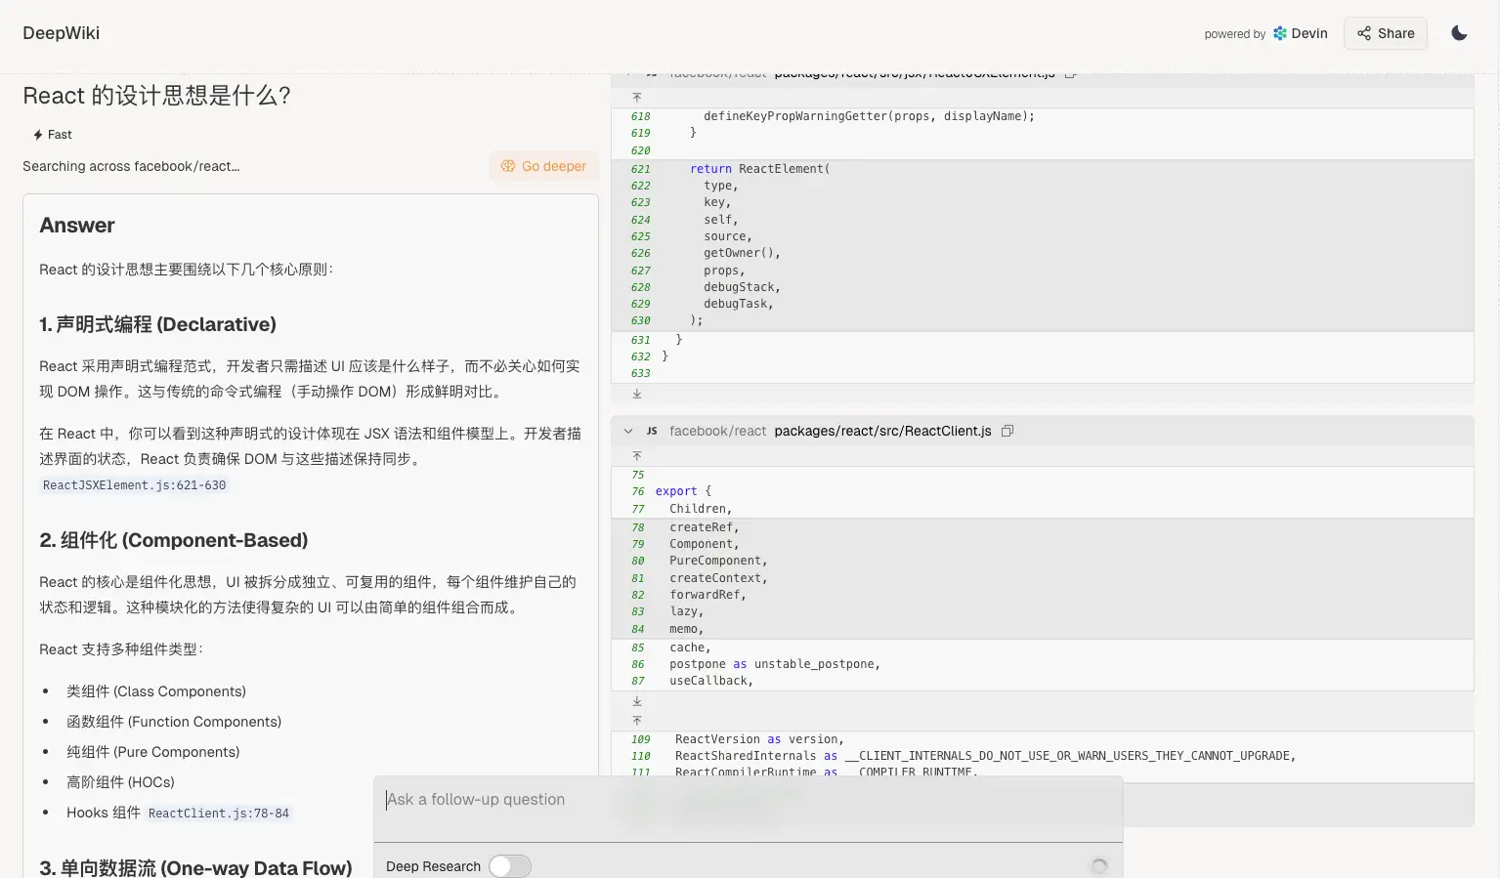Open packages/react/src/ReactClient.js file link

pos(882,431)
